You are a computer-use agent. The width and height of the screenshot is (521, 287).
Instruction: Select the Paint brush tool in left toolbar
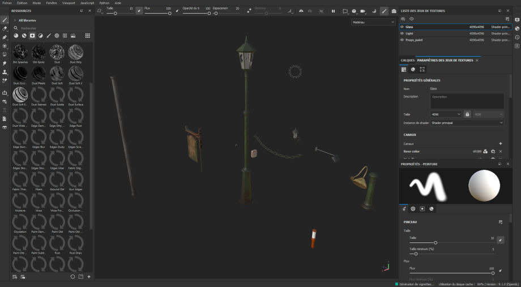(5, 20)
